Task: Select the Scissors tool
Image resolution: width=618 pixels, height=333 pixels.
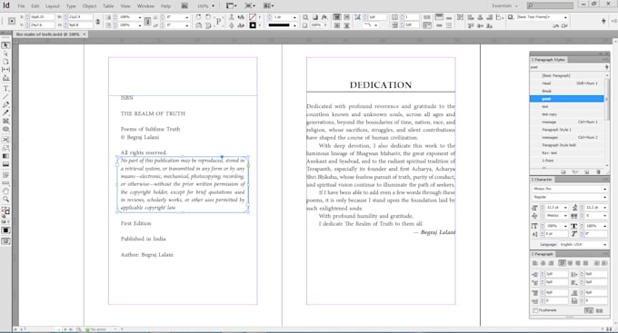Action: click(x=5, y=140)
